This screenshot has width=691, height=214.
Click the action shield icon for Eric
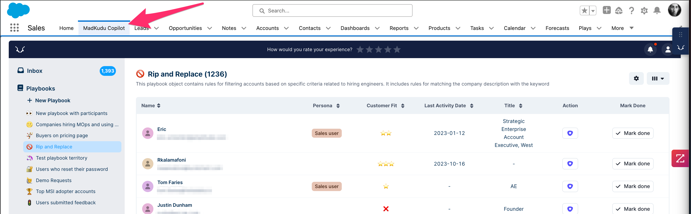click(x=570, y=133)
